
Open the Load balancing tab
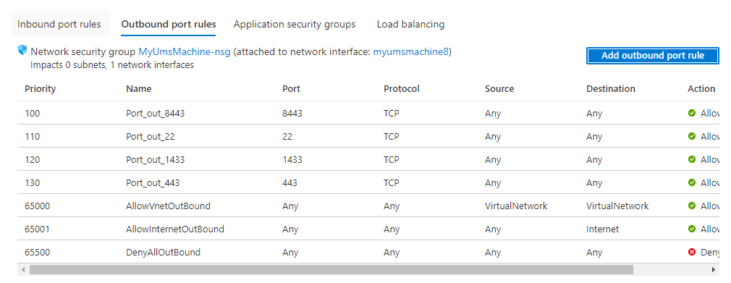click(410, 24)
